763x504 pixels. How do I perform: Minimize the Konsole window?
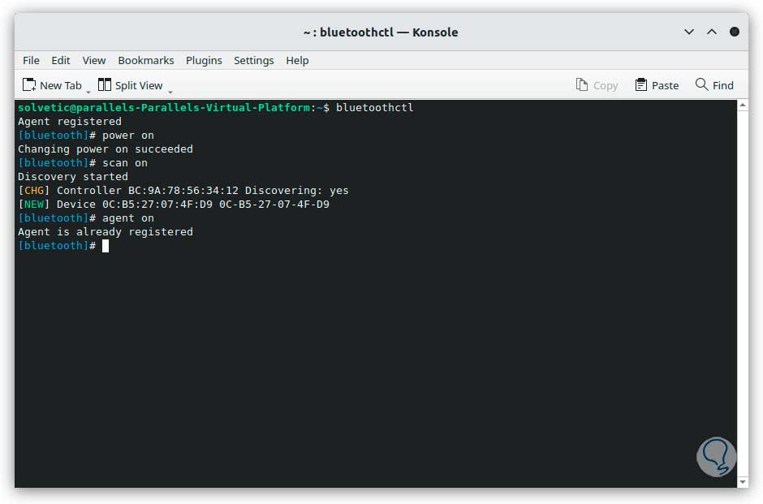pyautogui.click(x=689, y=32)
